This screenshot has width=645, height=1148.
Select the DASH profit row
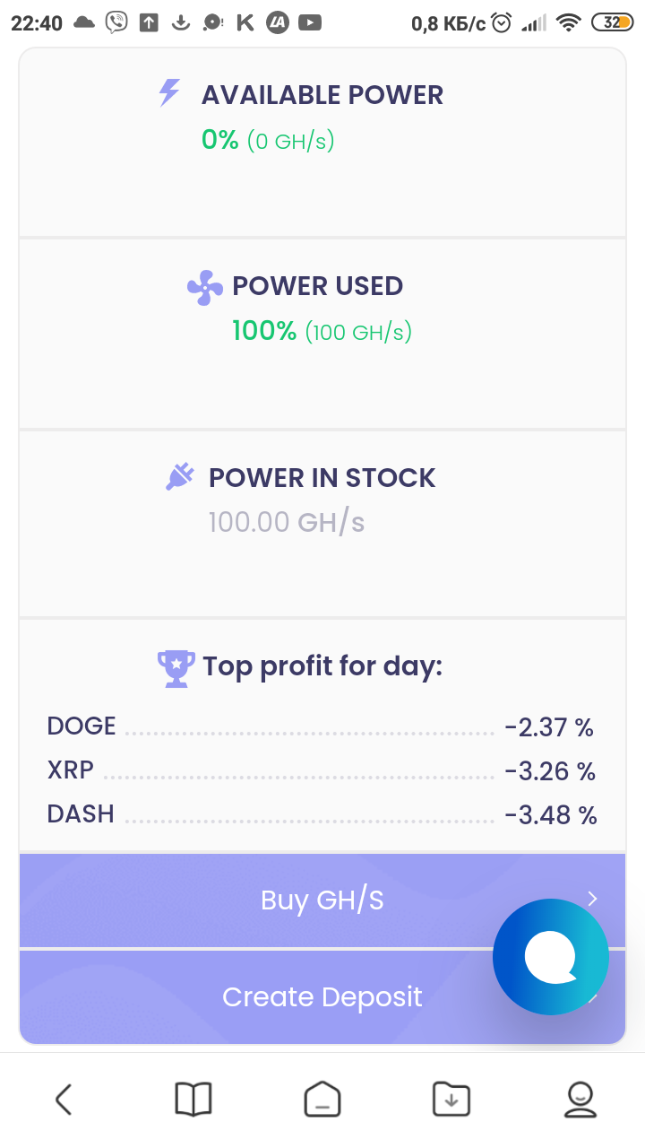[x=322, y=814]
